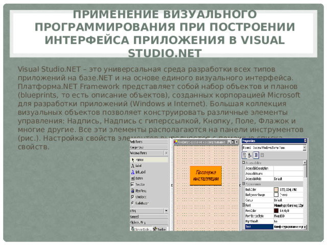
Task: Select the AccessibleName property row
Action: pos(274,174)
